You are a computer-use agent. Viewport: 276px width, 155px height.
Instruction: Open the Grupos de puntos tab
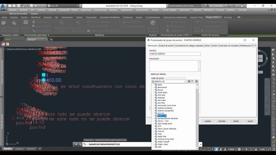(166, 46)
